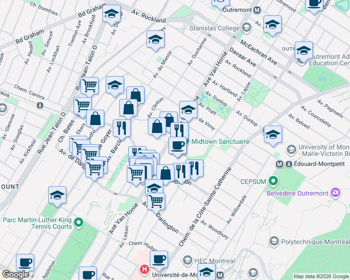Image resolution: width=350 pixels, height=280 pixels.
Task: Select the CEPSUM green pin
Action: (x=273, y=182)
